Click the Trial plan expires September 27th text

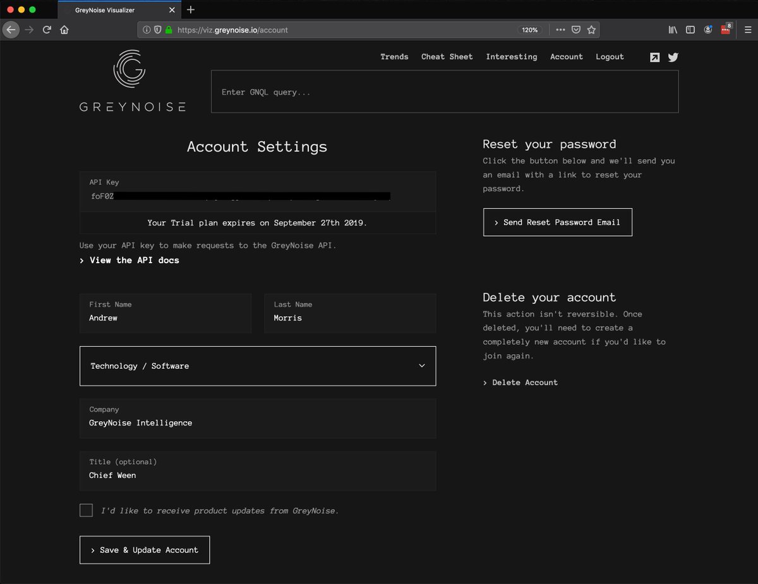[257, 223]
